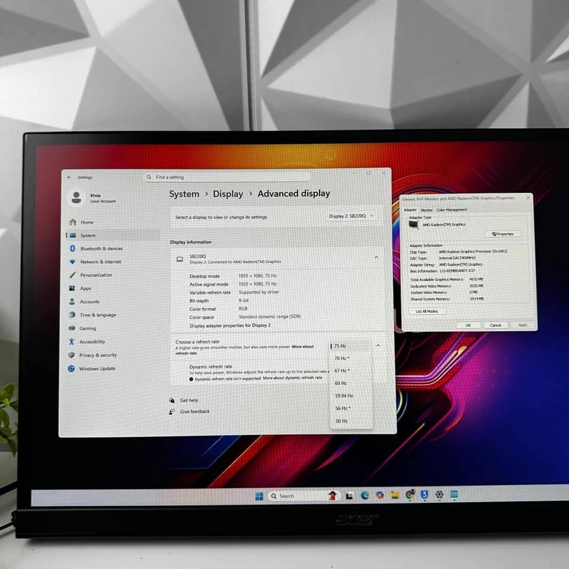The image size is (569, 569).
Task: Click the Standard dynamic range (SDR) text
Action: click(270, 317)
